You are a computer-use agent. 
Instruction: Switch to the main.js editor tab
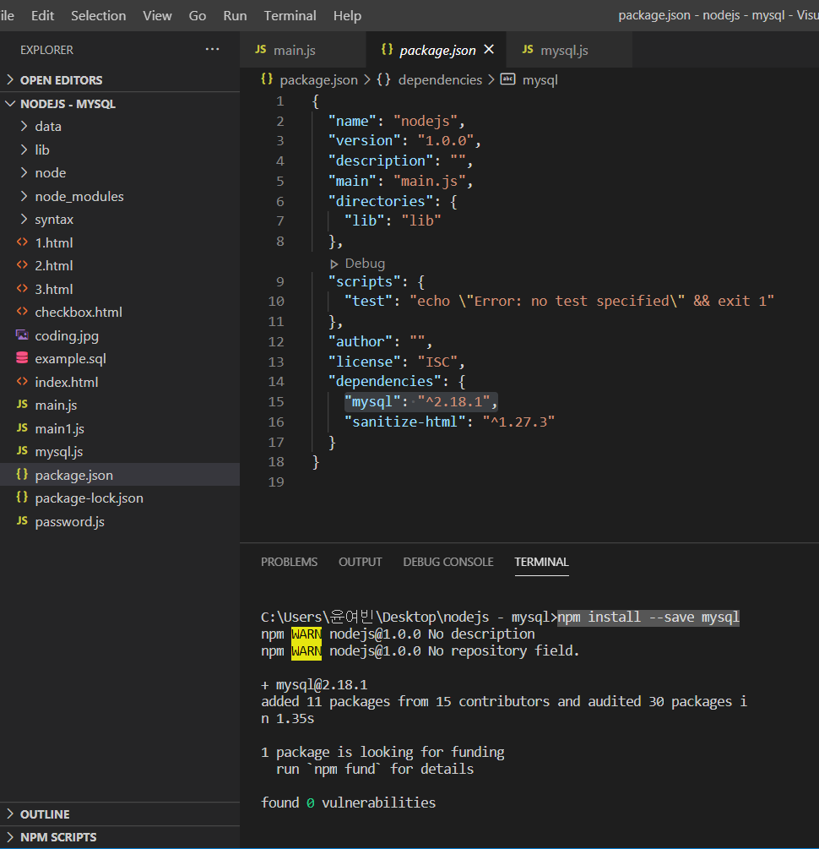pyautogui.click(x=302, y=50)
